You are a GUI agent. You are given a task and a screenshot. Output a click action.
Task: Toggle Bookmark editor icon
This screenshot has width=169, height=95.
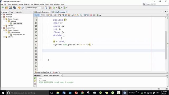(x=81, y=15)
